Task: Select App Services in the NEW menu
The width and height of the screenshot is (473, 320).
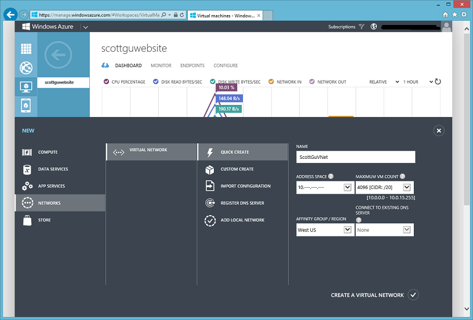Action: 60,186
